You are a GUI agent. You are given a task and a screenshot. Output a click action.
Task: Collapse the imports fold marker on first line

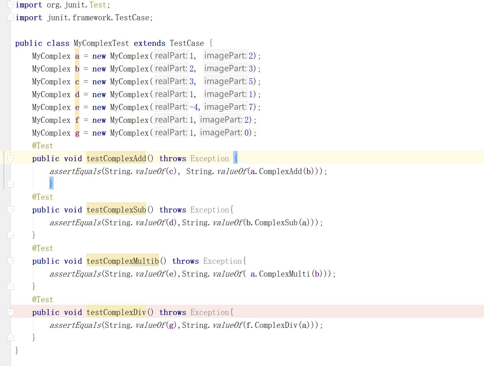(10, 4)
